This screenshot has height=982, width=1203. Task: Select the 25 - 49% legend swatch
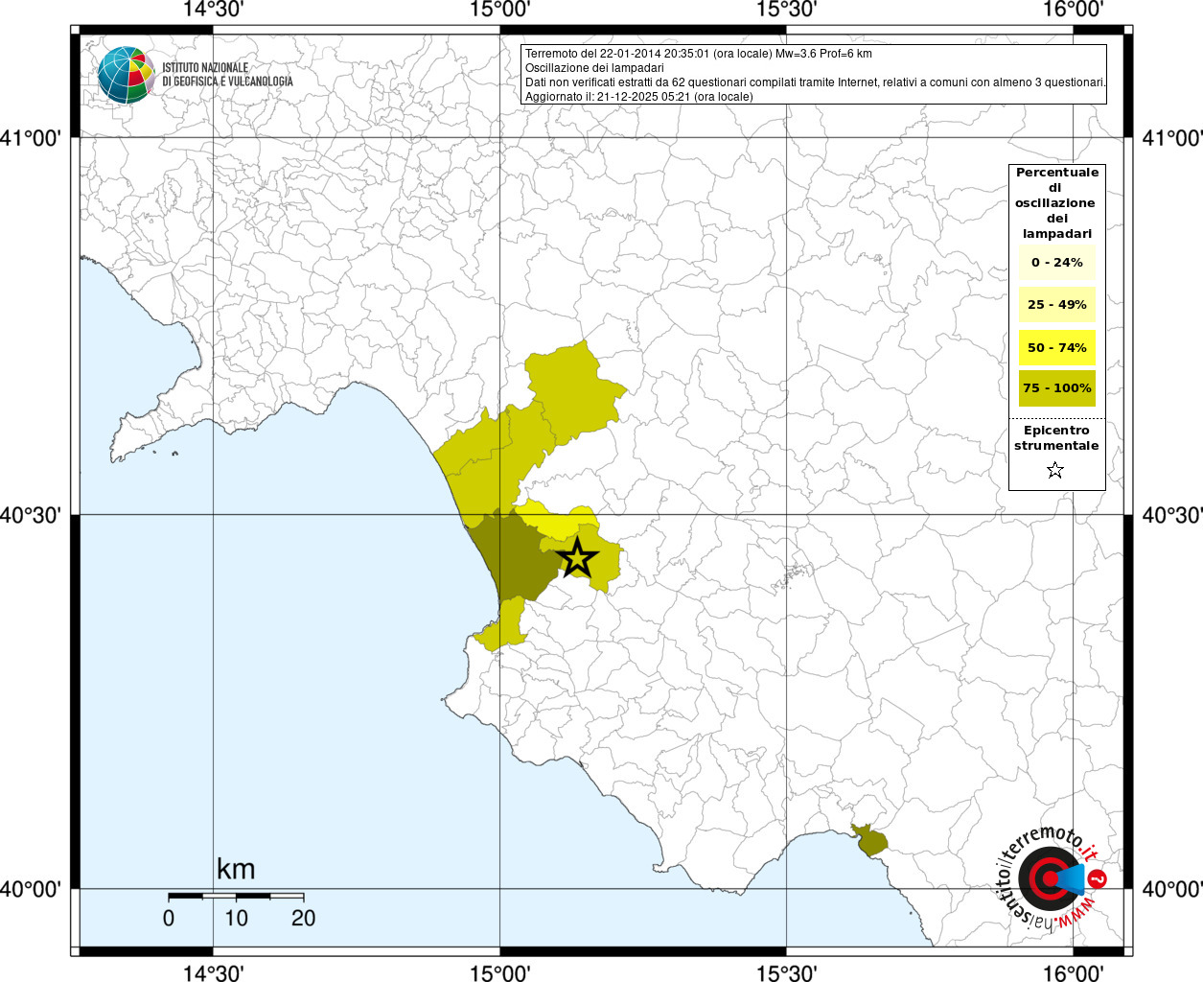1056,304
